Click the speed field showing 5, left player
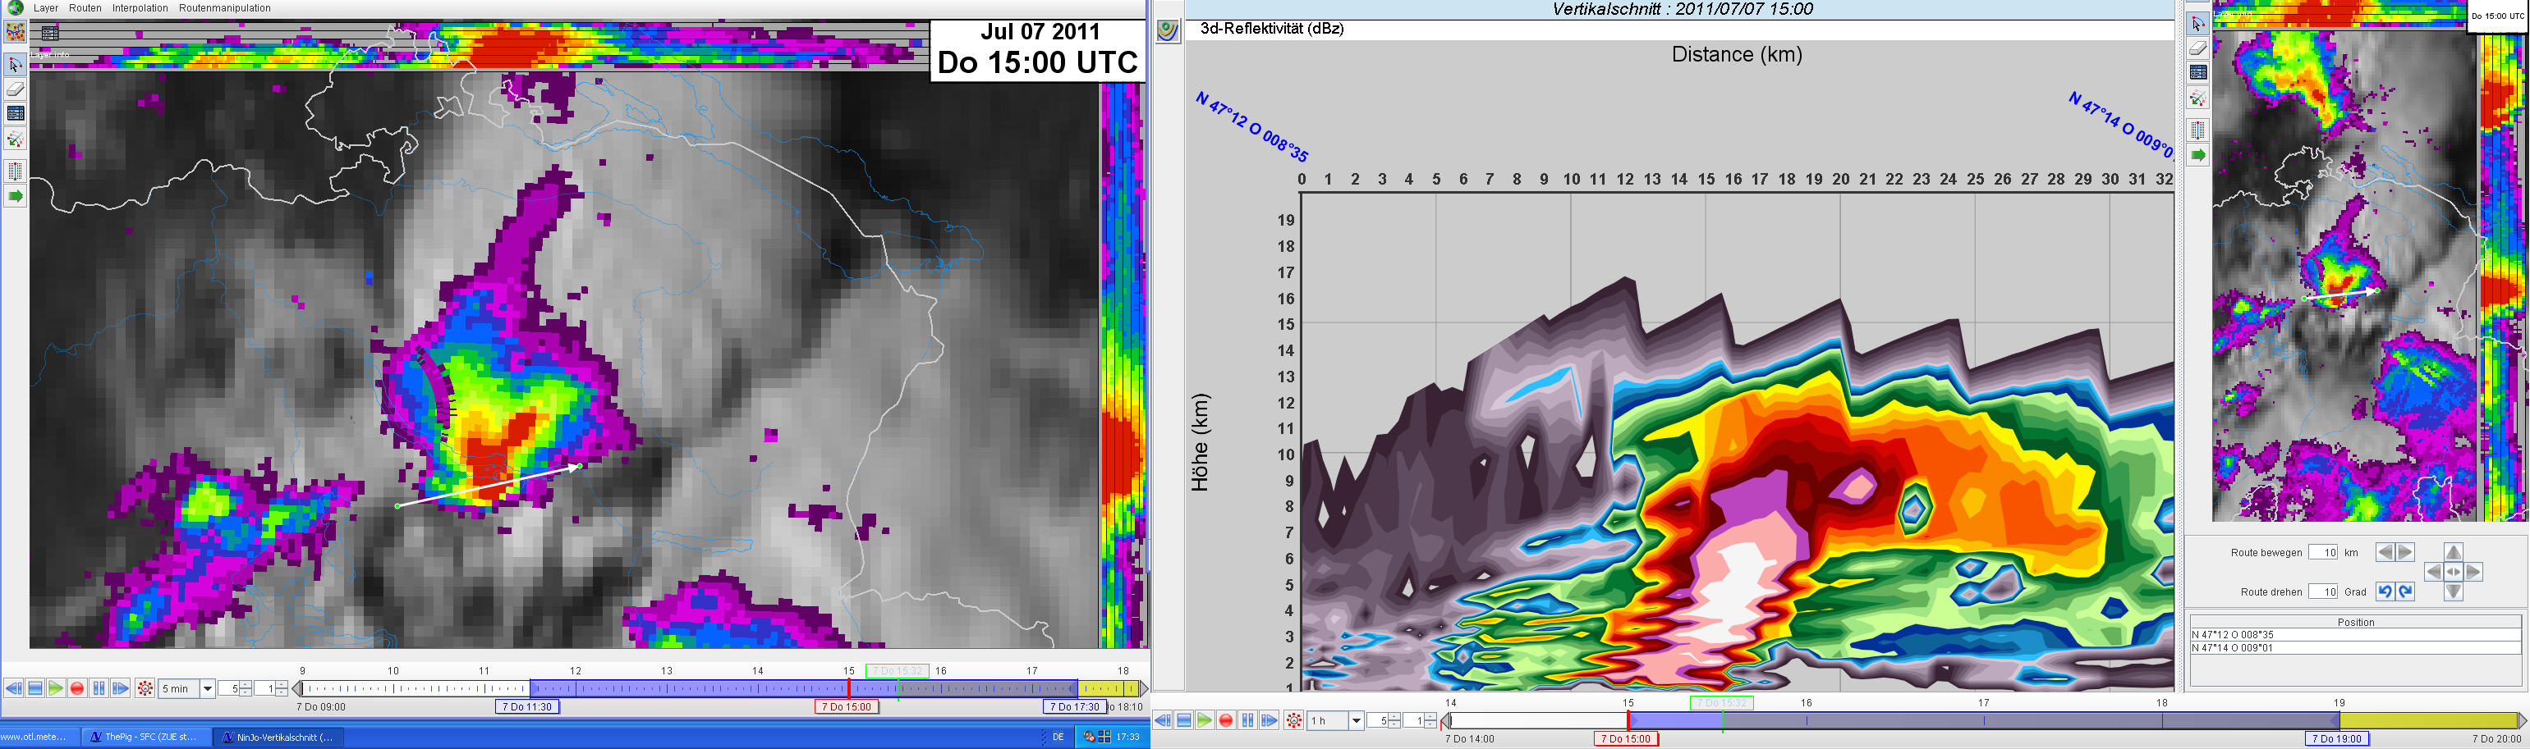The height and width of the screenshot is (749, 2530). 229,689
